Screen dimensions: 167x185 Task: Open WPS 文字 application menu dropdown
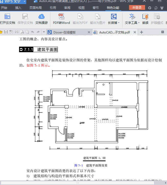pos(24,2)
